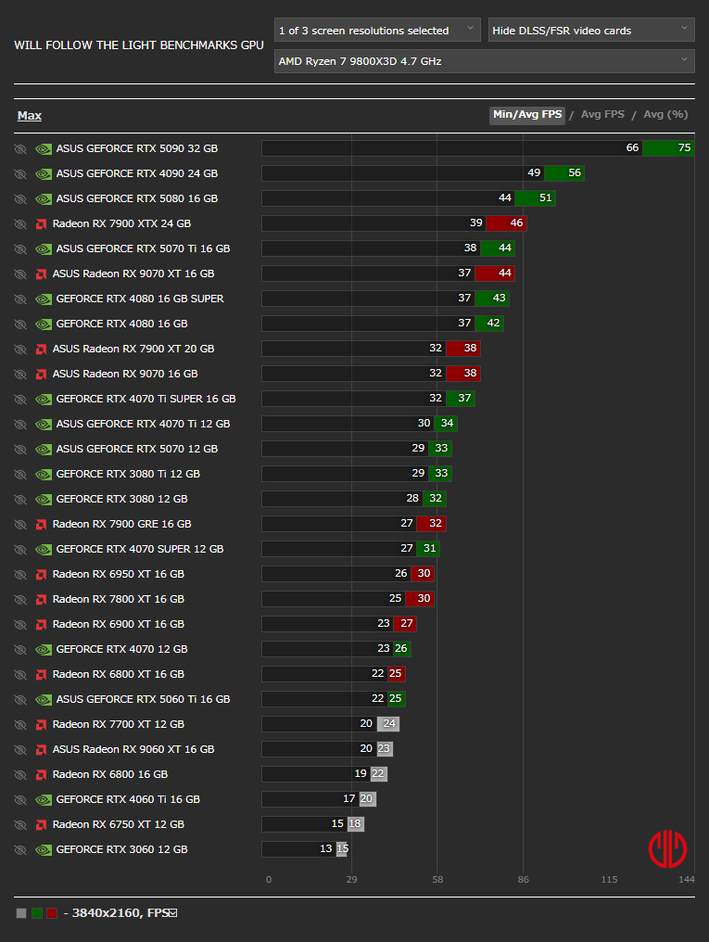Hide the ASUS GeForce RTX 5090 32 GB row
Viewport: 709px width, 942px height.
tap(20, 149)
